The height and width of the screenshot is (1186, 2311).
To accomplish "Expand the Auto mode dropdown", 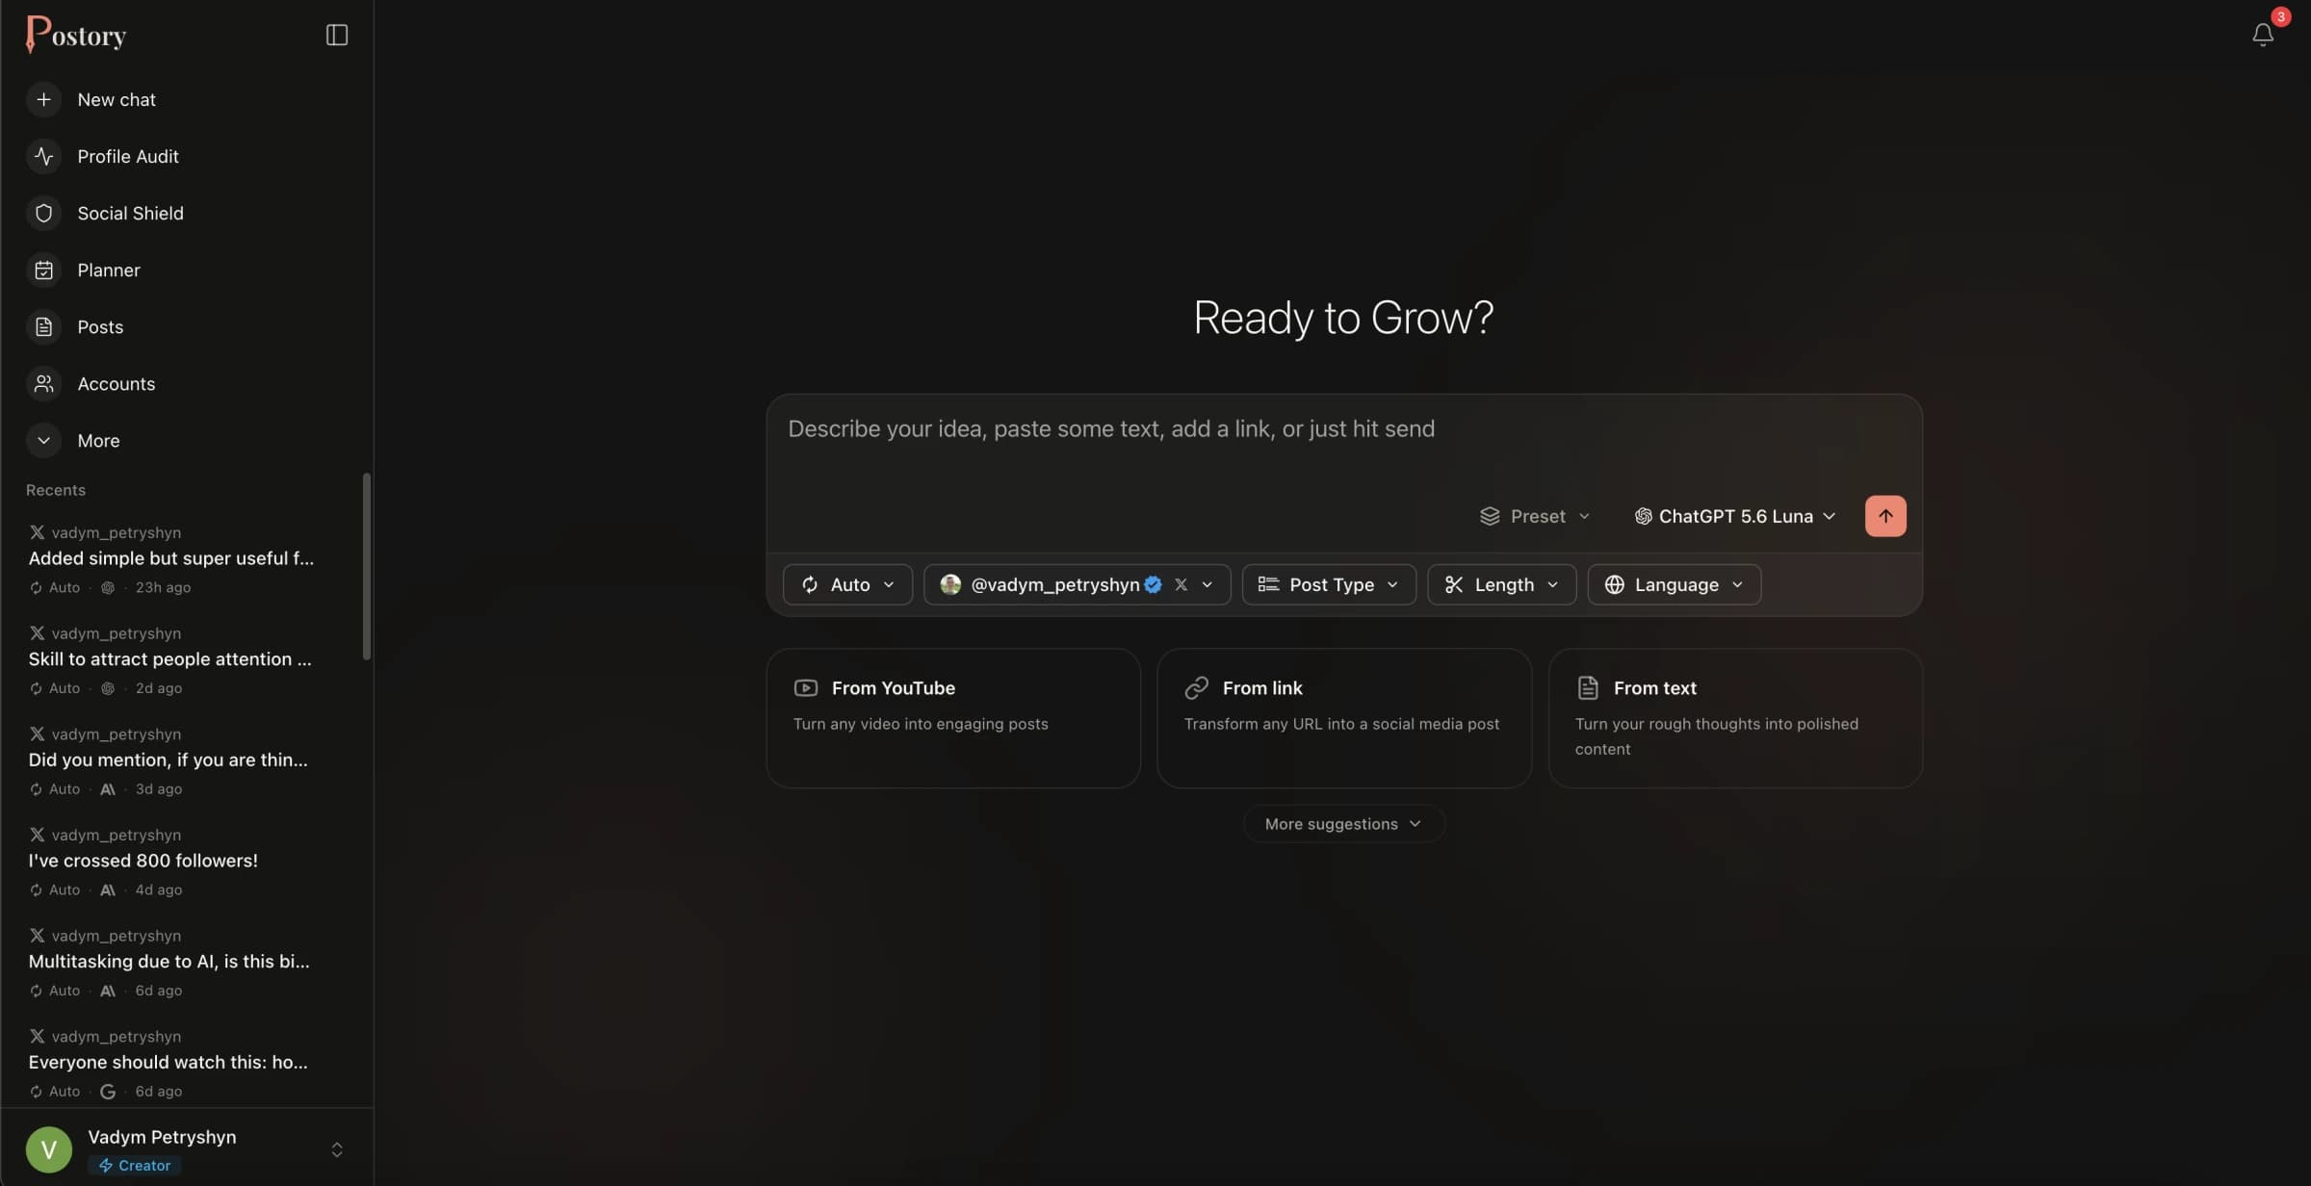I will pos(847,584).
